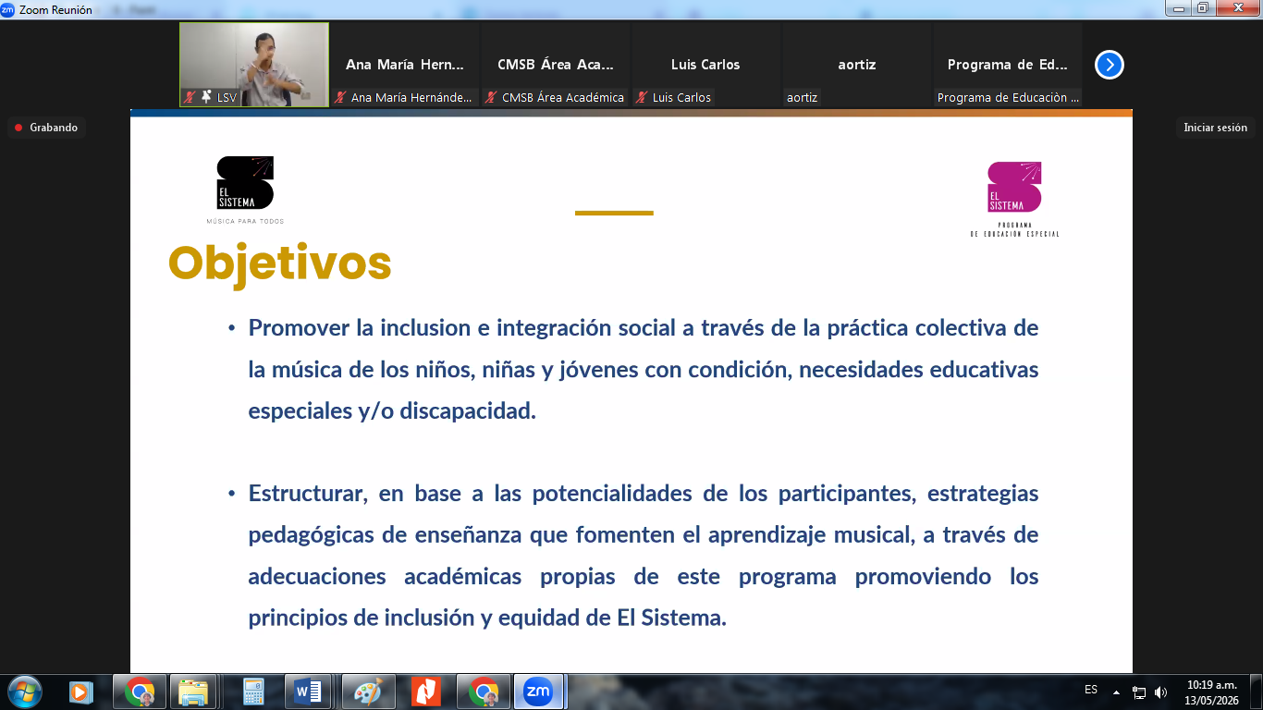Open Windows Media Player from the taskbar

[81, 692]
